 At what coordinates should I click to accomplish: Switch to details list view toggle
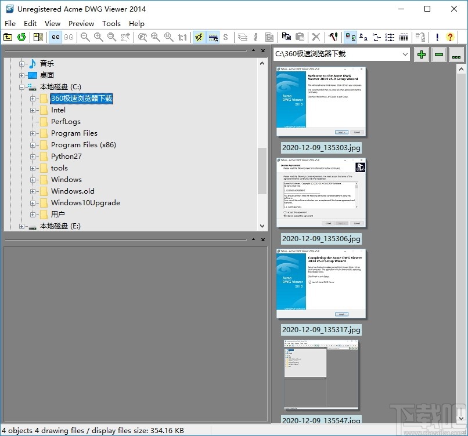[404, 37]
